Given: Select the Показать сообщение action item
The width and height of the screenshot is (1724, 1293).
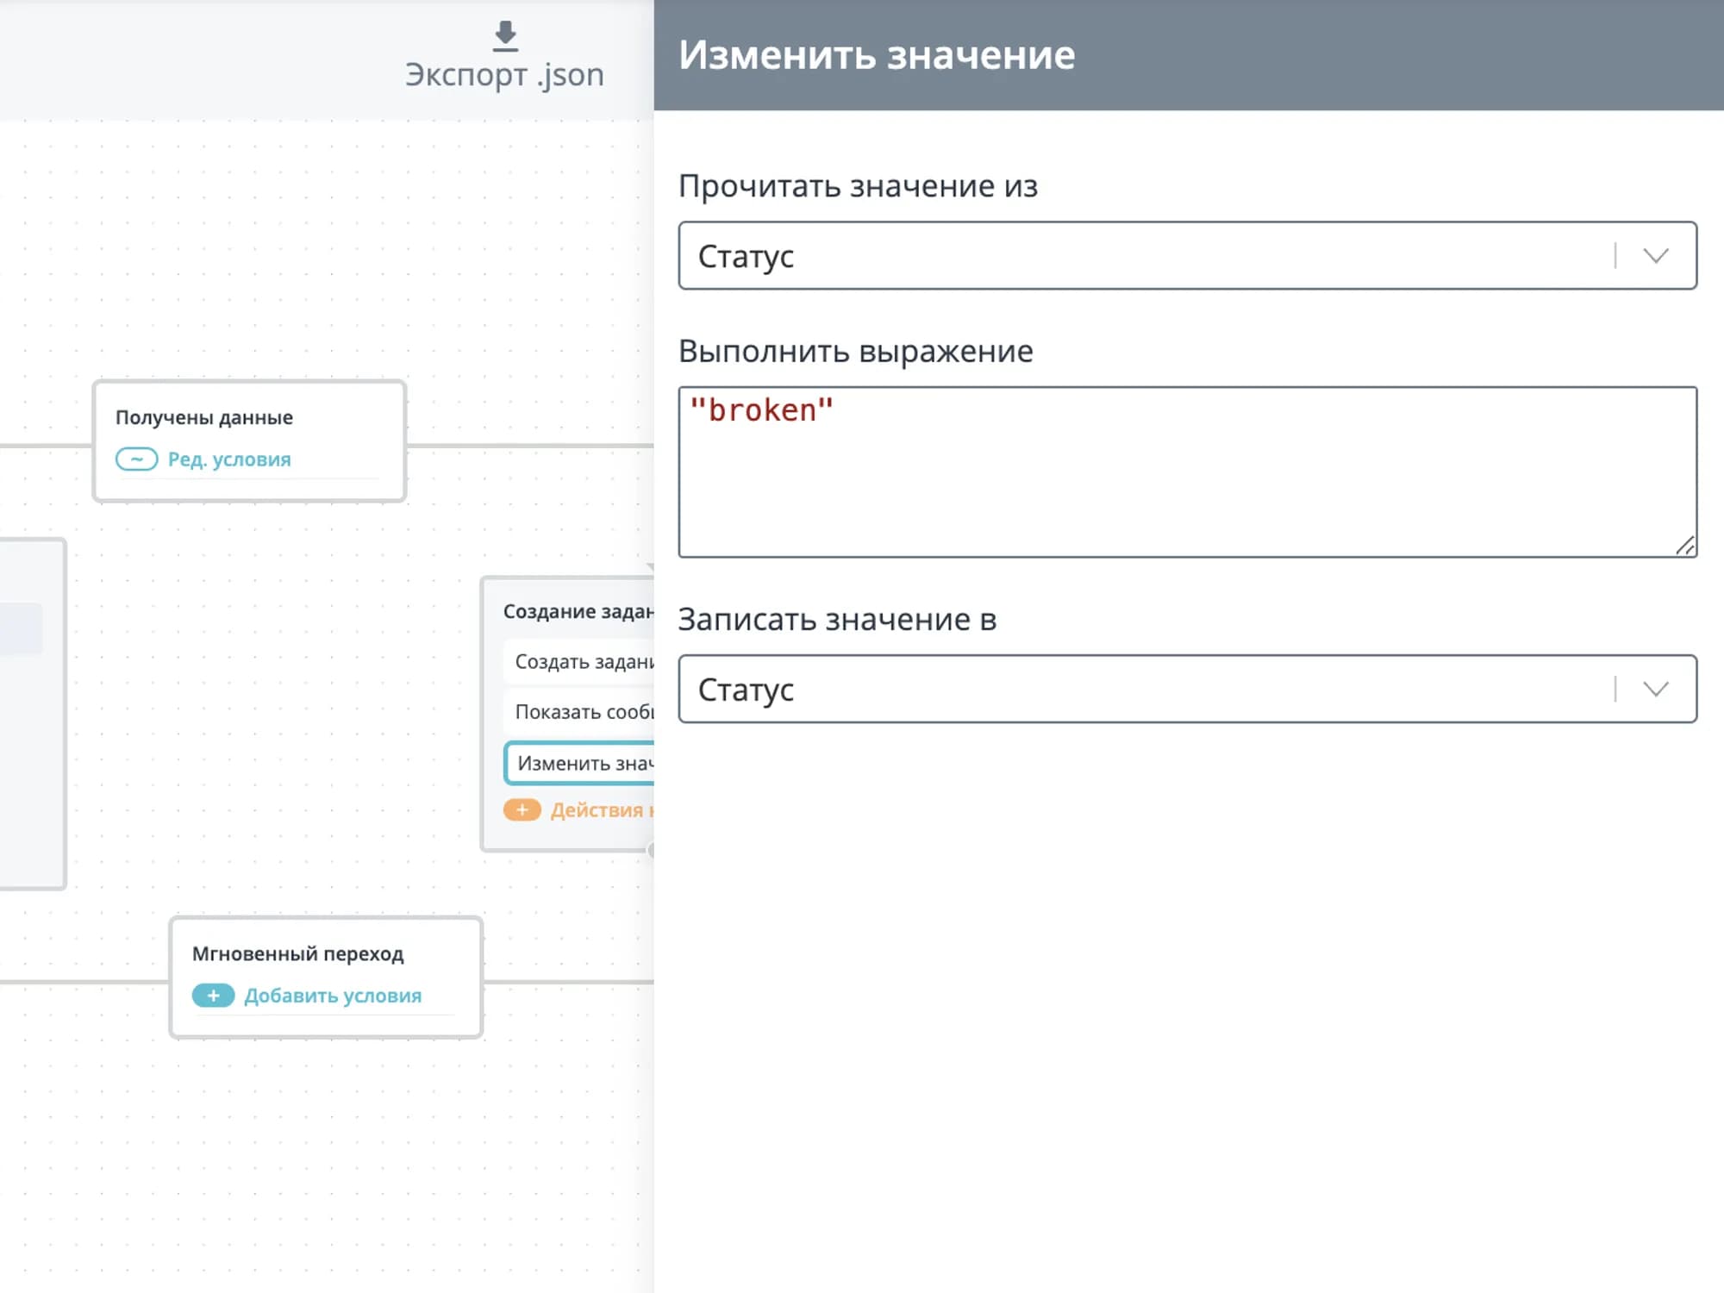Looking at the screenshot, I should tap(584, 712).
